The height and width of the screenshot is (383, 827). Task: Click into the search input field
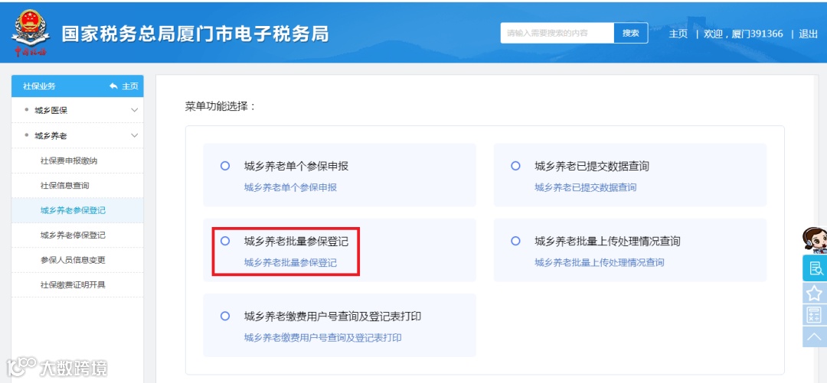557,33
